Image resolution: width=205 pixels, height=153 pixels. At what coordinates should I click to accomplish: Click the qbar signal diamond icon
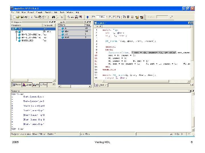click(62, 31)
